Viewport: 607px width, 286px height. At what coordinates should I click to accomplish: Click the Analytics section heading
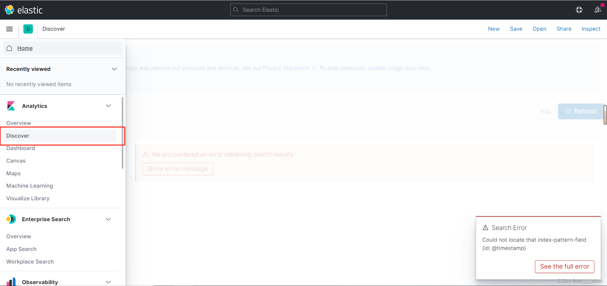[34, 106]
